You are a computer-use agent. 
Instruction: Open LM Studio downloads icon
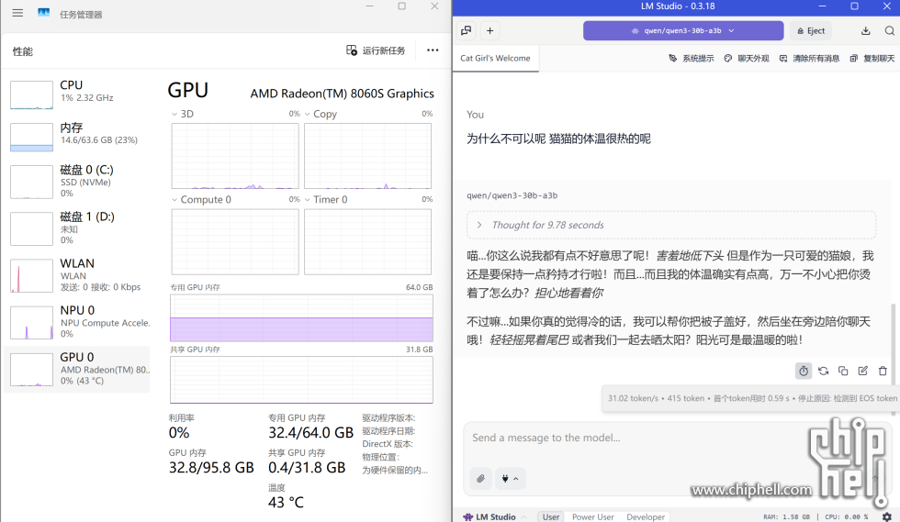(x=865, y=30)
